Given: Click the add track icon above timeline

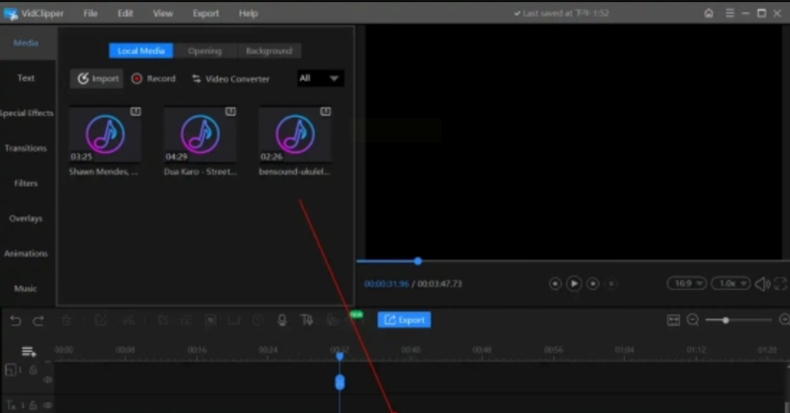Looking at the screenshot, I should (x=29, y=351).
